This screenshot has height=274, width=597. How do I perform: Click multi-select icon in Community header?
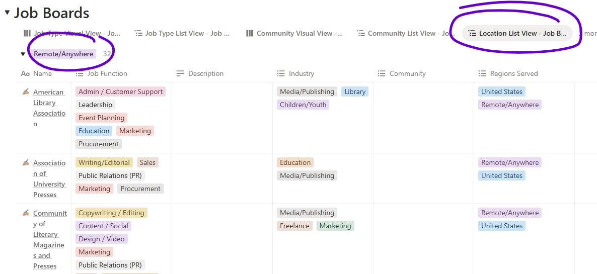(x=382, y=73)
